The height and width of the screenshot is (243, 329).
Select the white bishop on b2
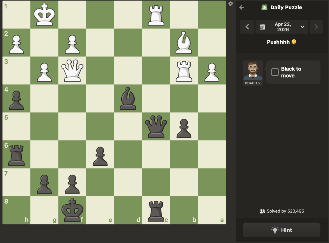pos(184,43)
